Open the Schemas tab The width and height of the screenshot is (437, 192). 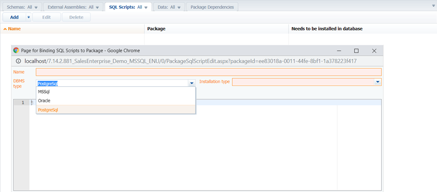22,7
